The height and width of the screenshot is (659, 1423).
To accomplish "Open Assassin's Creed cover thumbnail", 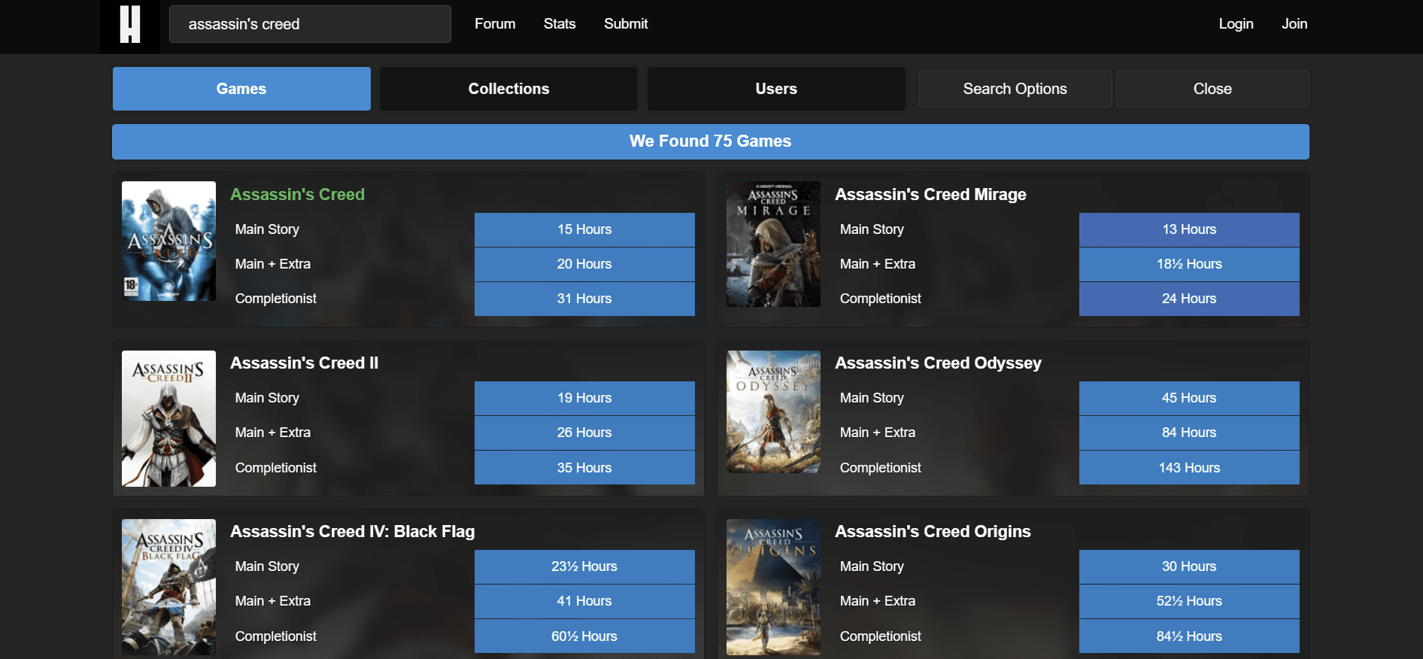I will [168, 241].
